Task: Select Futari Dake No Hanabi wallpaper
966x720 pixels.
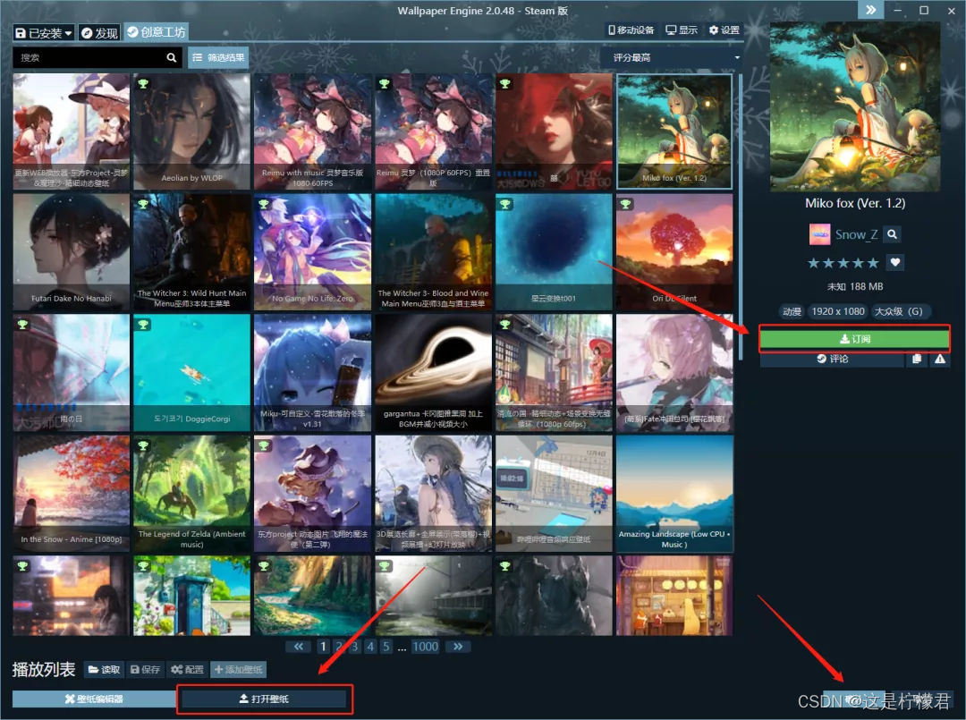Action: pos(72,251)
